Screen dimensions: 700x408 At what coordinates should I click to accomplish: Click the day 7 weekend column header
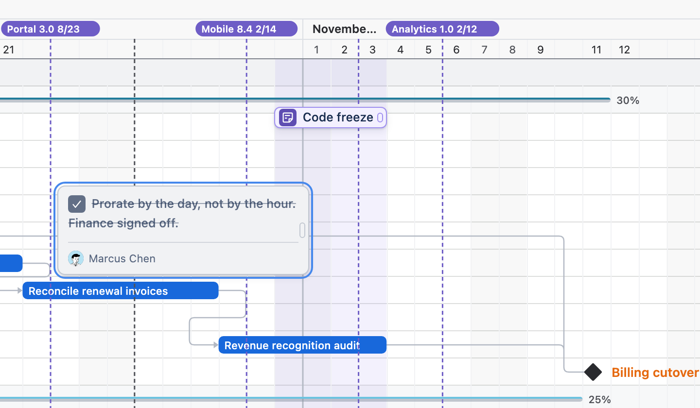pyautogui.click(x=484, y=50)
